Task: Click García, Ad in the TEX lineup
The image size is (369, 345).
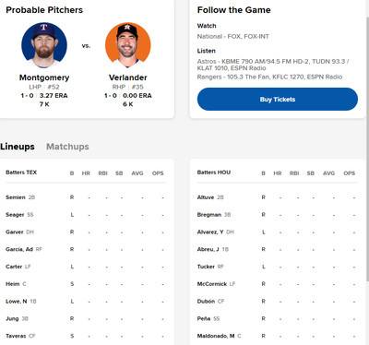Action: coord(19,249)
